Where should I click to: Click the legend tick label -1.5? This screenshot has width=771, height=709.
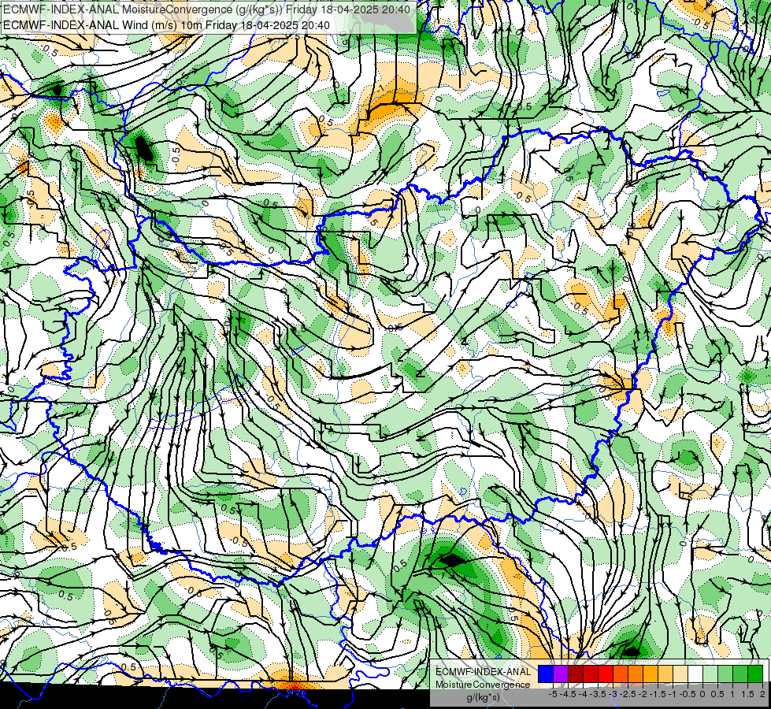pyautogui.click(x=658, y=694)
